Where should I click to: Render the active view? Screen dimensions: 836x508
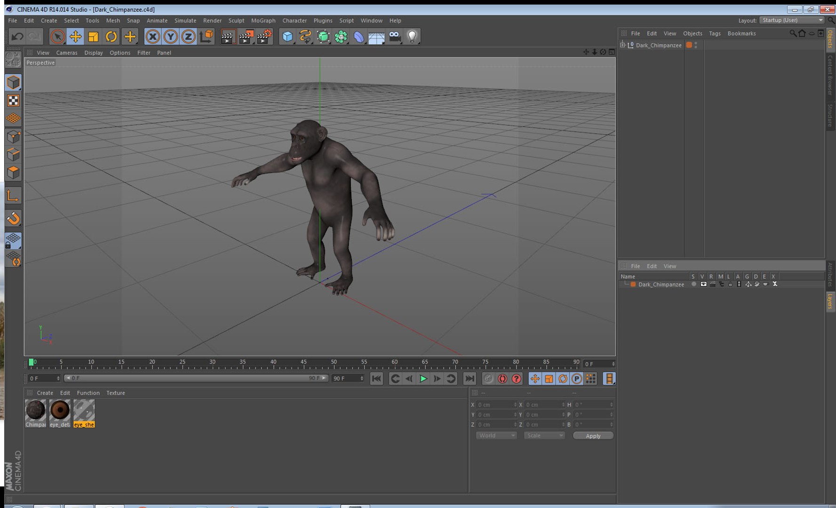[228, 37]
